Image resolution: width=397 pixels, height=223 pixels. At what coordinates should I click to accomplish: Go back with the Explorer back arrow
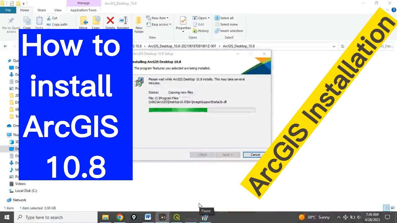(x=5, y=46)
